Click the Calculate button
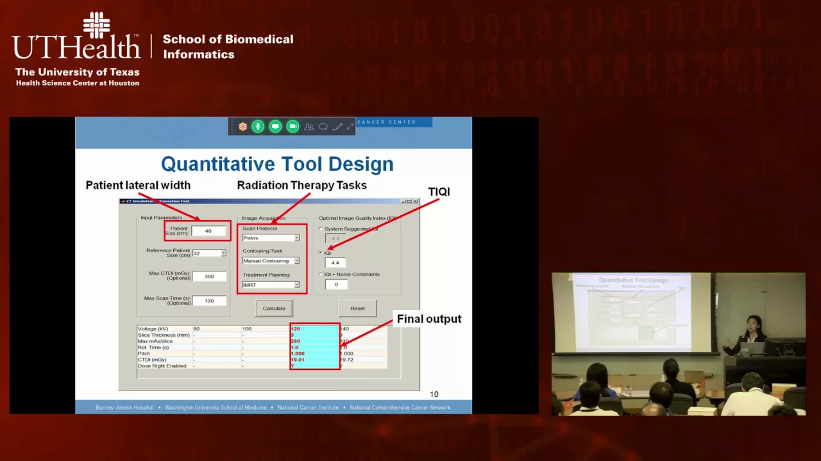This screenshot has width=821, height=461. (274, 308)
